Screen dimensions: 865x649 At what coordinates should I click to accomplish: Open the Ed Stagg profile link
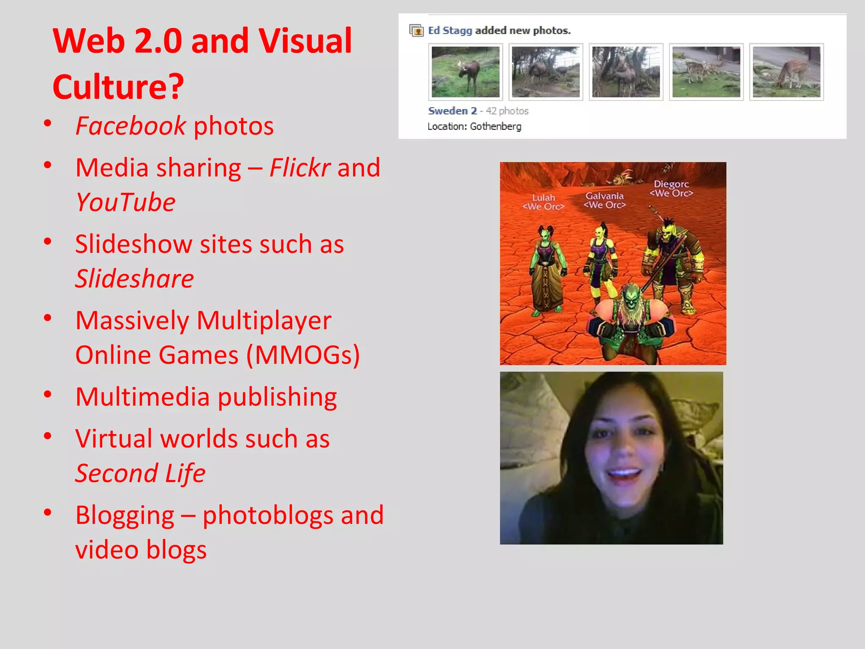(x=450, y=30)
